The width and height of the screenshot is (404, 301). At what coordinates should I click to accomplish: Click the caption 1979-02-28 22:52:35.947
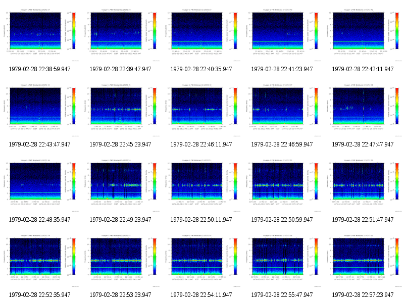(x=40, y=295)
